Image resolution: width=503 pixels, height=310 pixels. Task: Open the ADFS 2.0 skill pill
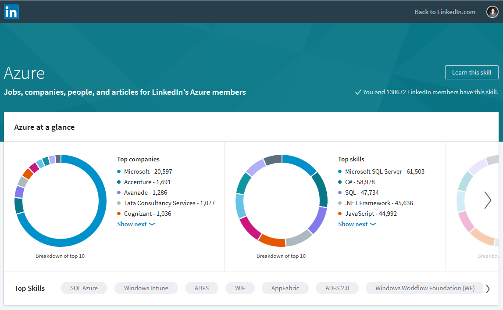click(337, 288)
